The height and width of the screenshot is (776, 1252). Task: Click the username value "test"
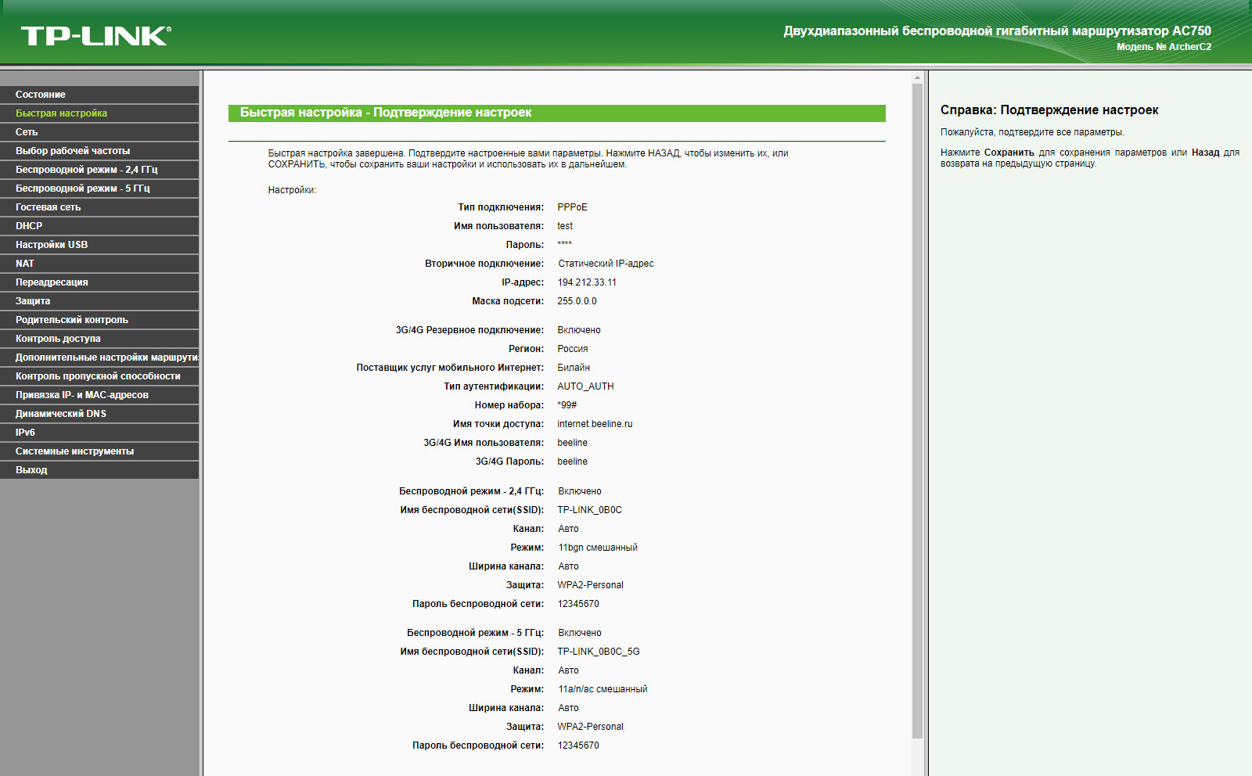(565, 226)
